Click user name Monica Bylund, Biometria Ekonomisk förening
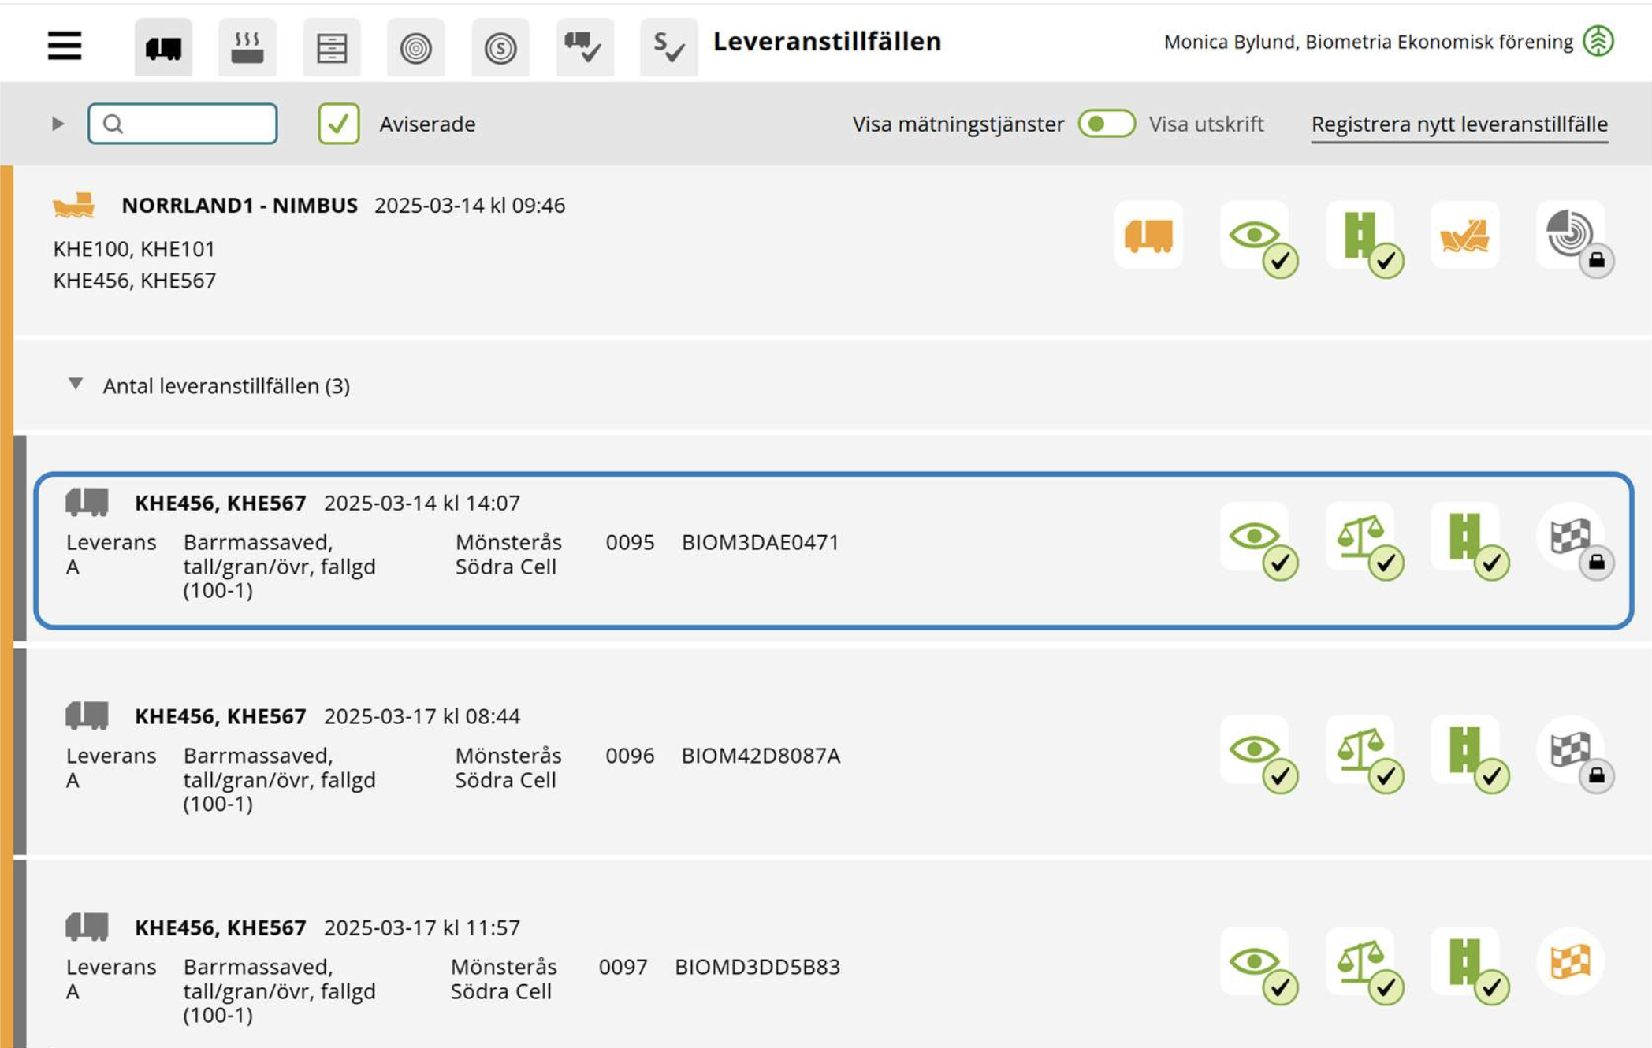 1368,42
